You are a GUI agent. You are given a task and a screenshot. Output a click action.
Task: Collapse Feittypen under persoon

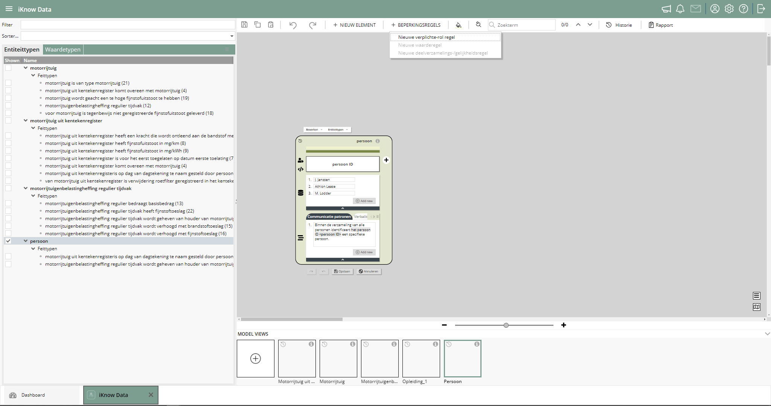33,248
